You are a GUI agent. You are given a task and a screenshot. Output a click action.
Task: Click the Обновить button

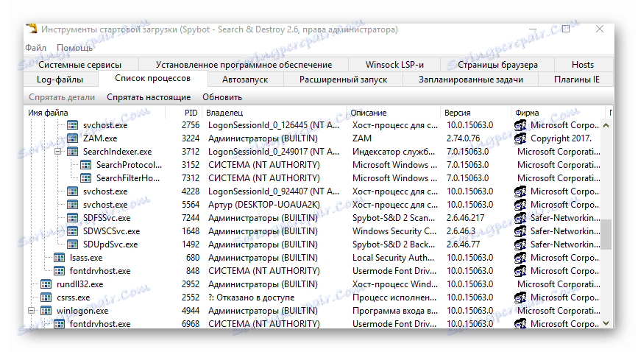(x=222, y=97)
